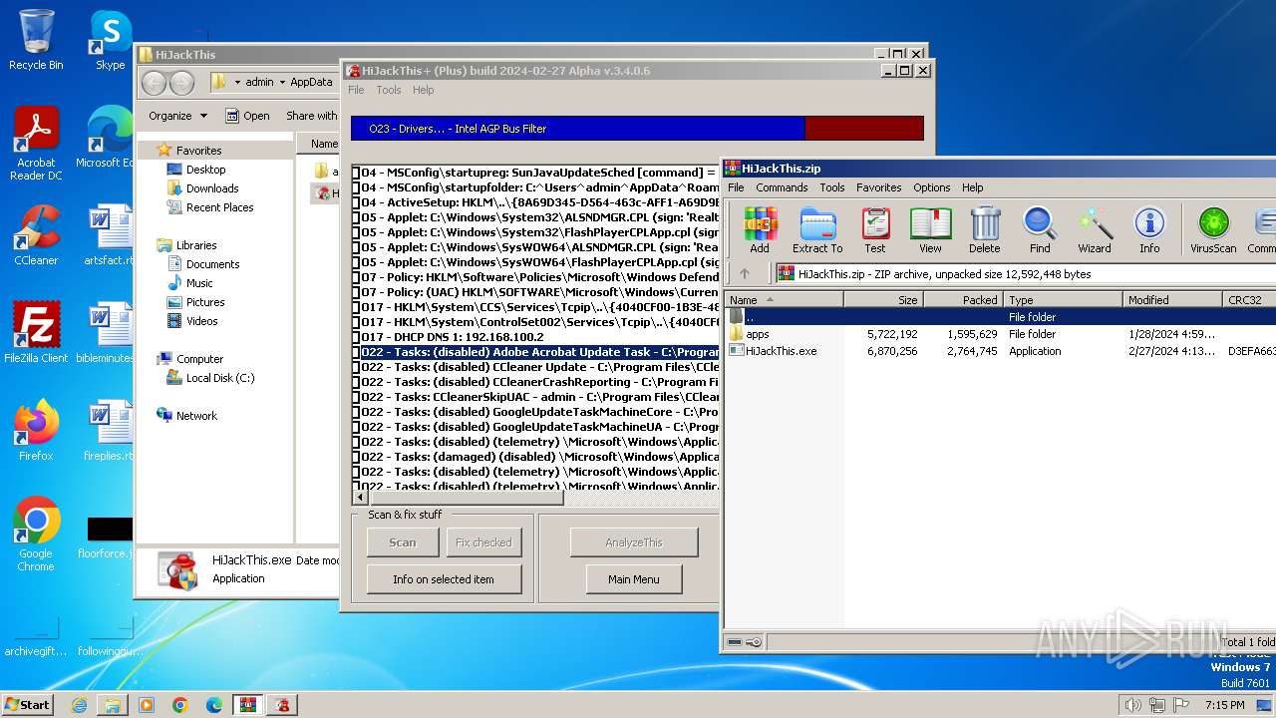Open Firefox desktop shortcut
The width and height of the screenshot is (1276, 718).
36,430
